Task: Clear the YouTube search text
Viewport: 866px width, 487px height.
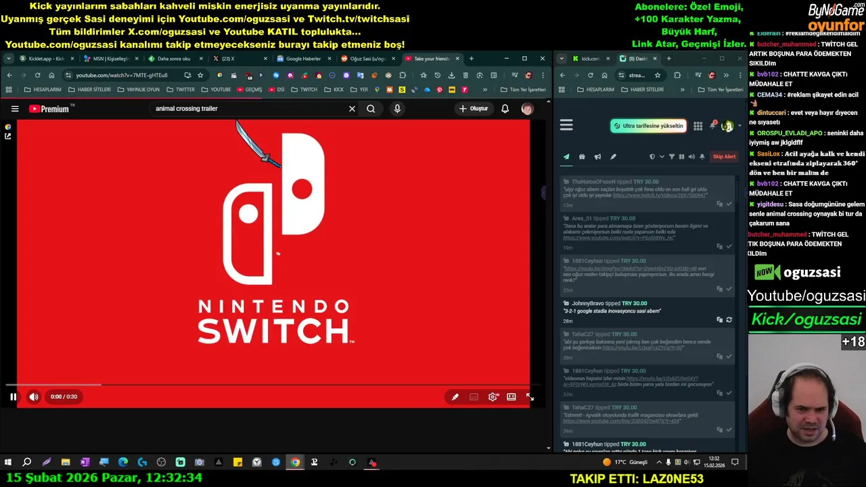Action: pyautogui.click(x=352, y=108)
